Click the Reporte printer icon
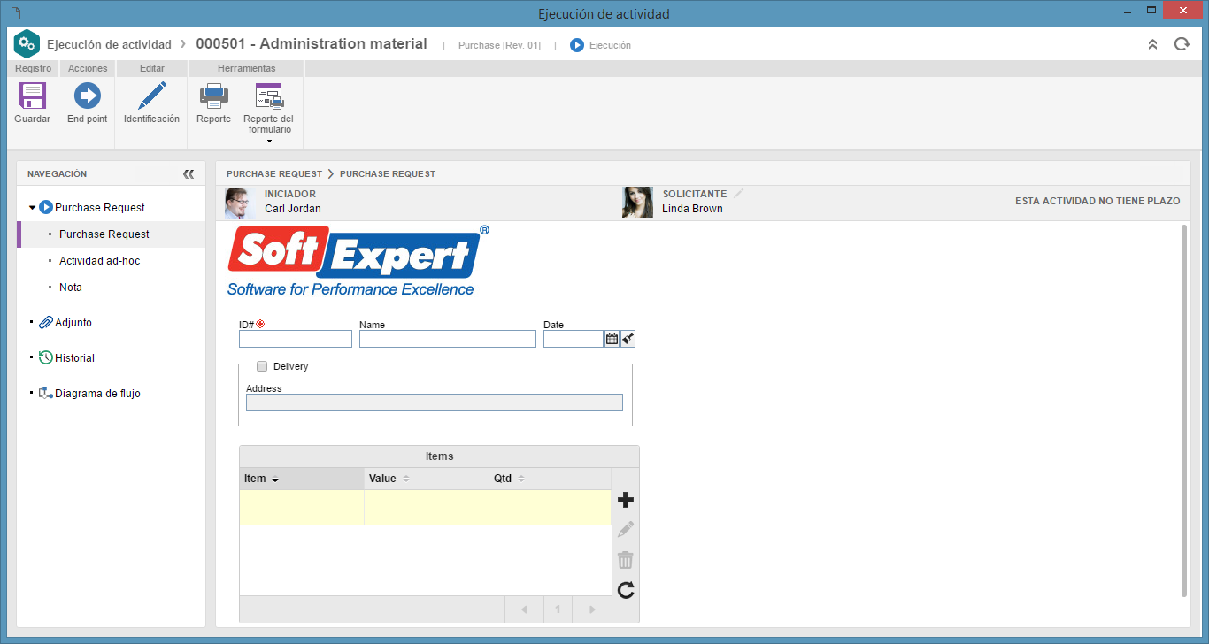 coord(213,96)
